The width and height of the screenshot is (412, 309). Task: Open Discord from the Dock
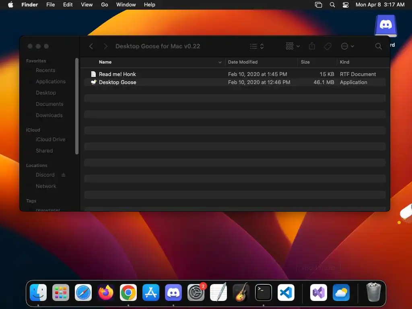coord(173,293)
